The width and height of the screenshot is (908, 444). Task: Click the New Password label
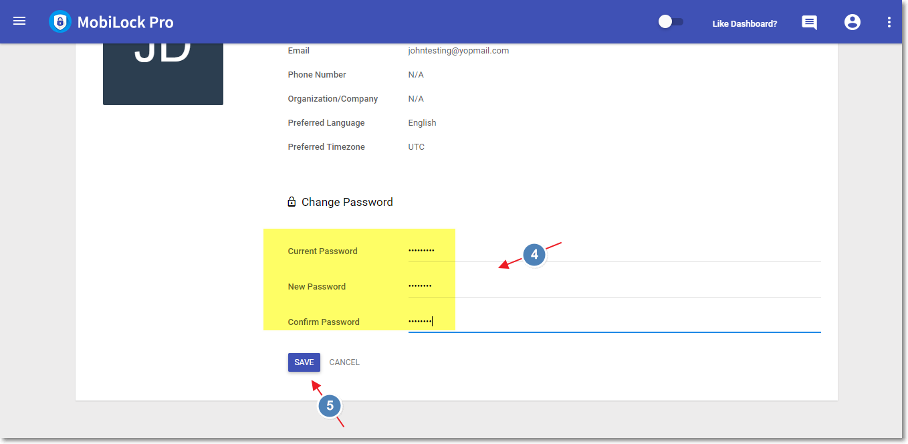pos(317,287)
